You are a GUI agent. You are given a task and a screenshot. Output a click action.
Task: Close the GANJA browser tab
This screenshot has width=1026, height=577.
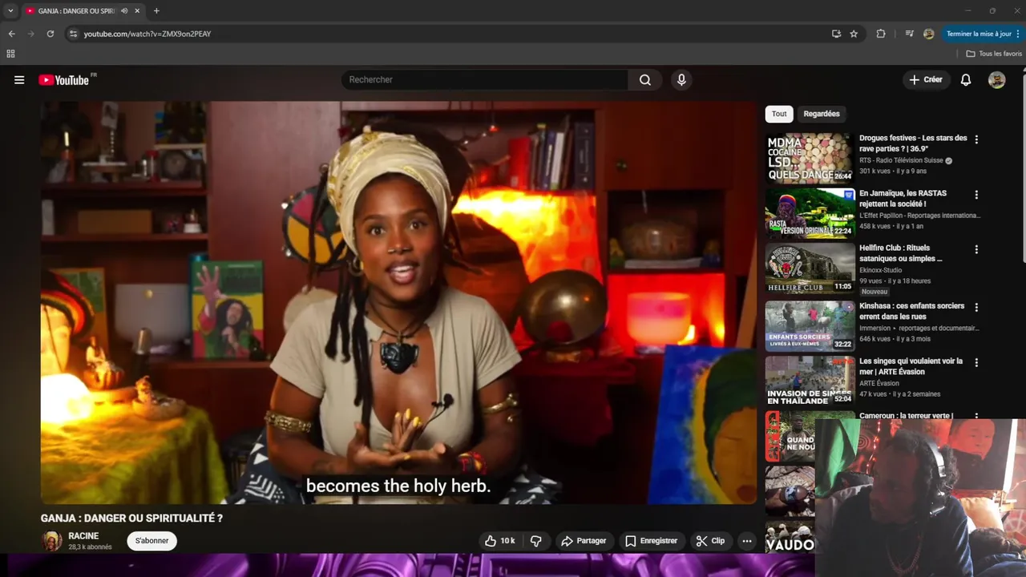click(137, 11)
